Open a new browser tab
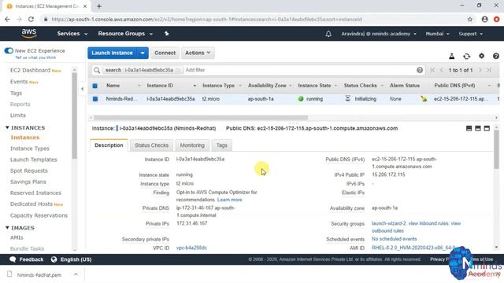Image resolution: width=504 pixels, height=283 pixels. tap(99, 6)
